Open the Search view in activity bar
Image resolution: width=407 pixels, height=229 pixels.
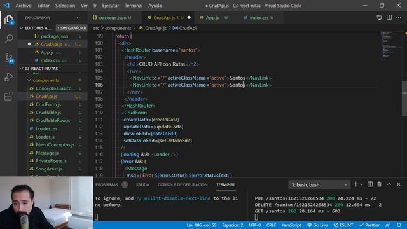pos(9,39)
